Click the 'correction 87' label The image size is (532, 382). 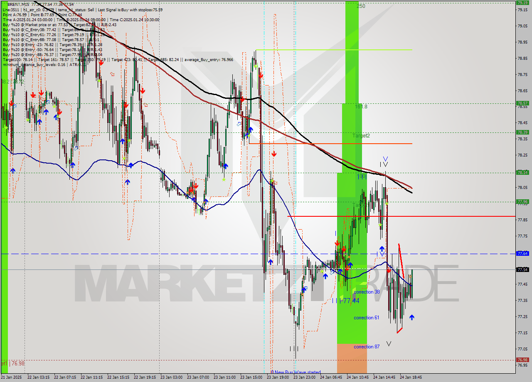click(366, 347)
